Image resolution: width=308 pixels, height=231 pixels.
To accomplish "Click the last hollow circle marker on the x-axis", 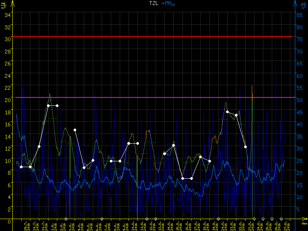I will [x=281, y=219].
